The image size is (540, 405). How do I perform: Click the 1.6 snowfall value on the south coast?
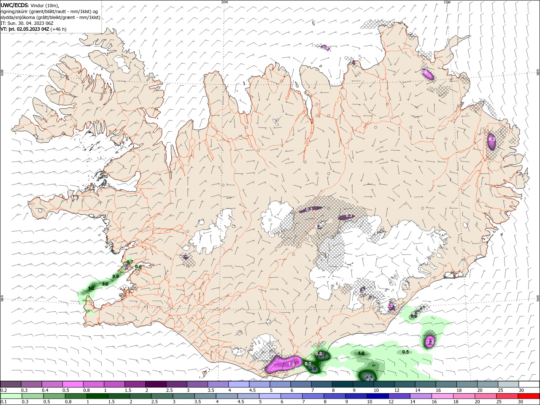tap(292, 364)
